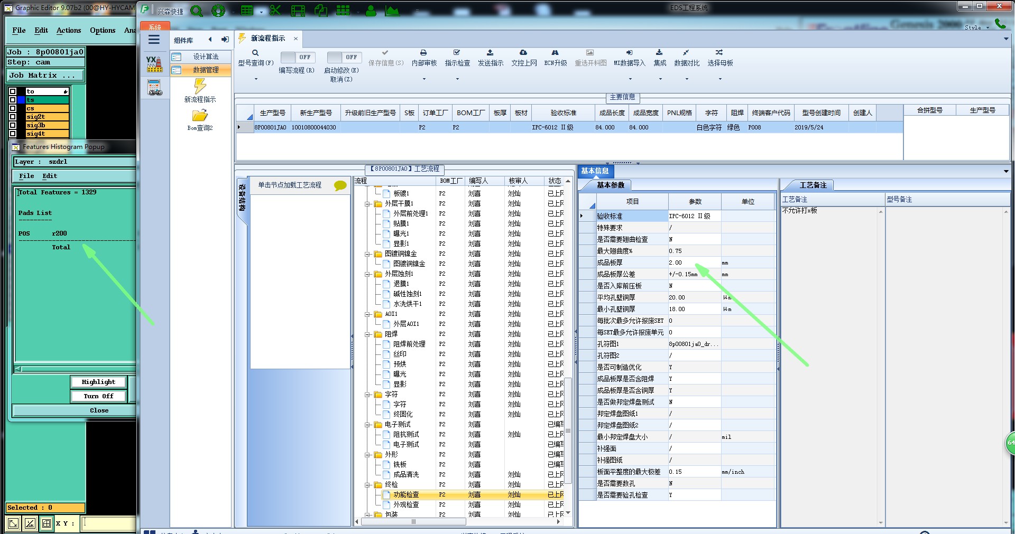Viewport: 1015px width, 534px height.
Task: Collapse the 图镀铜镍金 tree node
Action: click(x=367, y=254)
